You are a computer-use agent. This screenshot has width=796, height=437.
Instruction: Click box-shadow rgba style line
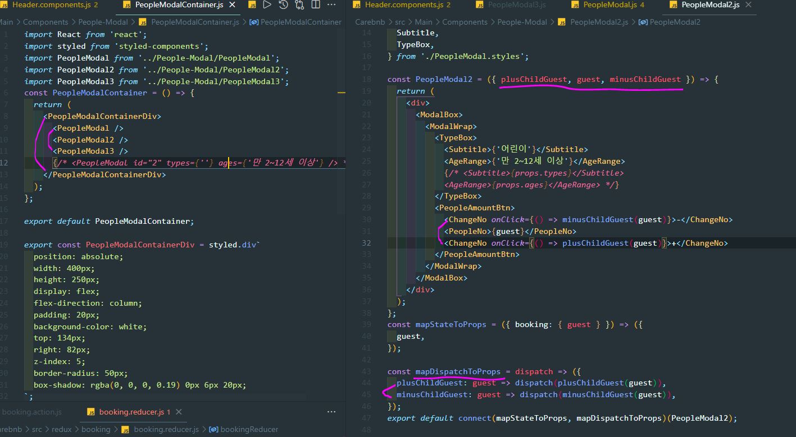(x=140, y=385)
